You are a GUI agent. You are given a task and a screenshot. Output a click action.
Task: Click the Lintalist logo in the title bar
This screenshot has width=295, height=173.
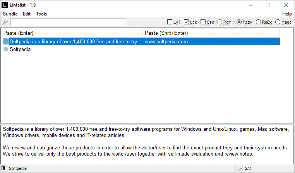(5, 5)
